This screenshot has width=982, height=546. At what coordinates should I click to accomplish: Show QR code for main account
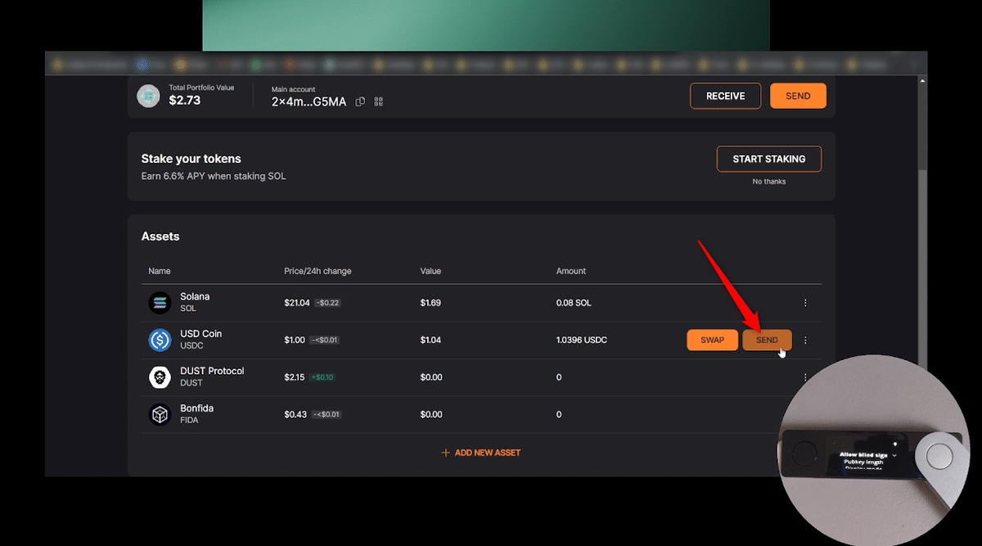coord(379,102)
